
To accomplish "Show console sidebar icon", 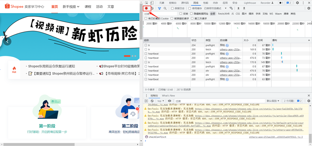I will [146, 101].
